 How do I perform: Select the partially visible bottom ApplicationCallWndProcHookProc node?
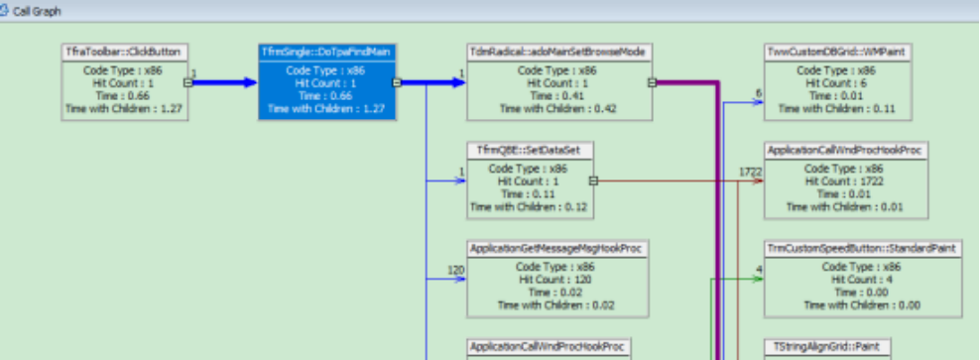pyautogui.click(x=549, y=349)
